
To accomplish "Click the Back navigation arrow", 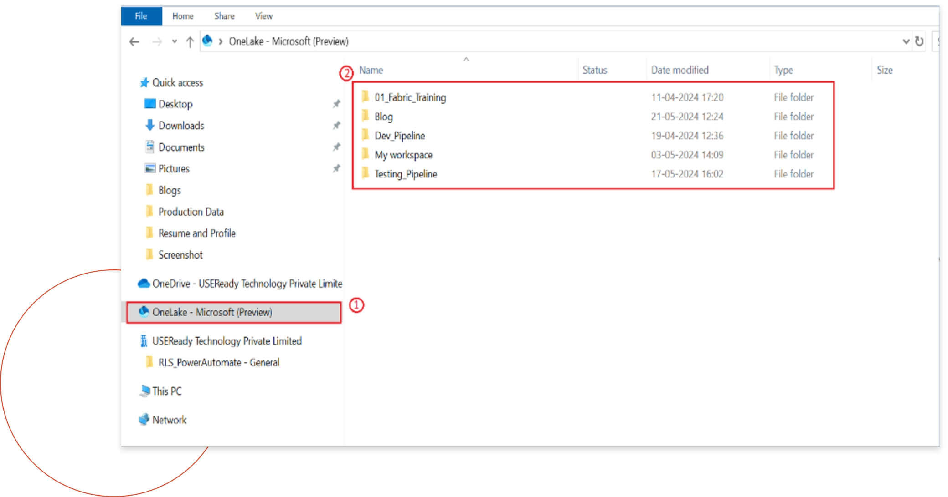I will (x=134, y=42).
